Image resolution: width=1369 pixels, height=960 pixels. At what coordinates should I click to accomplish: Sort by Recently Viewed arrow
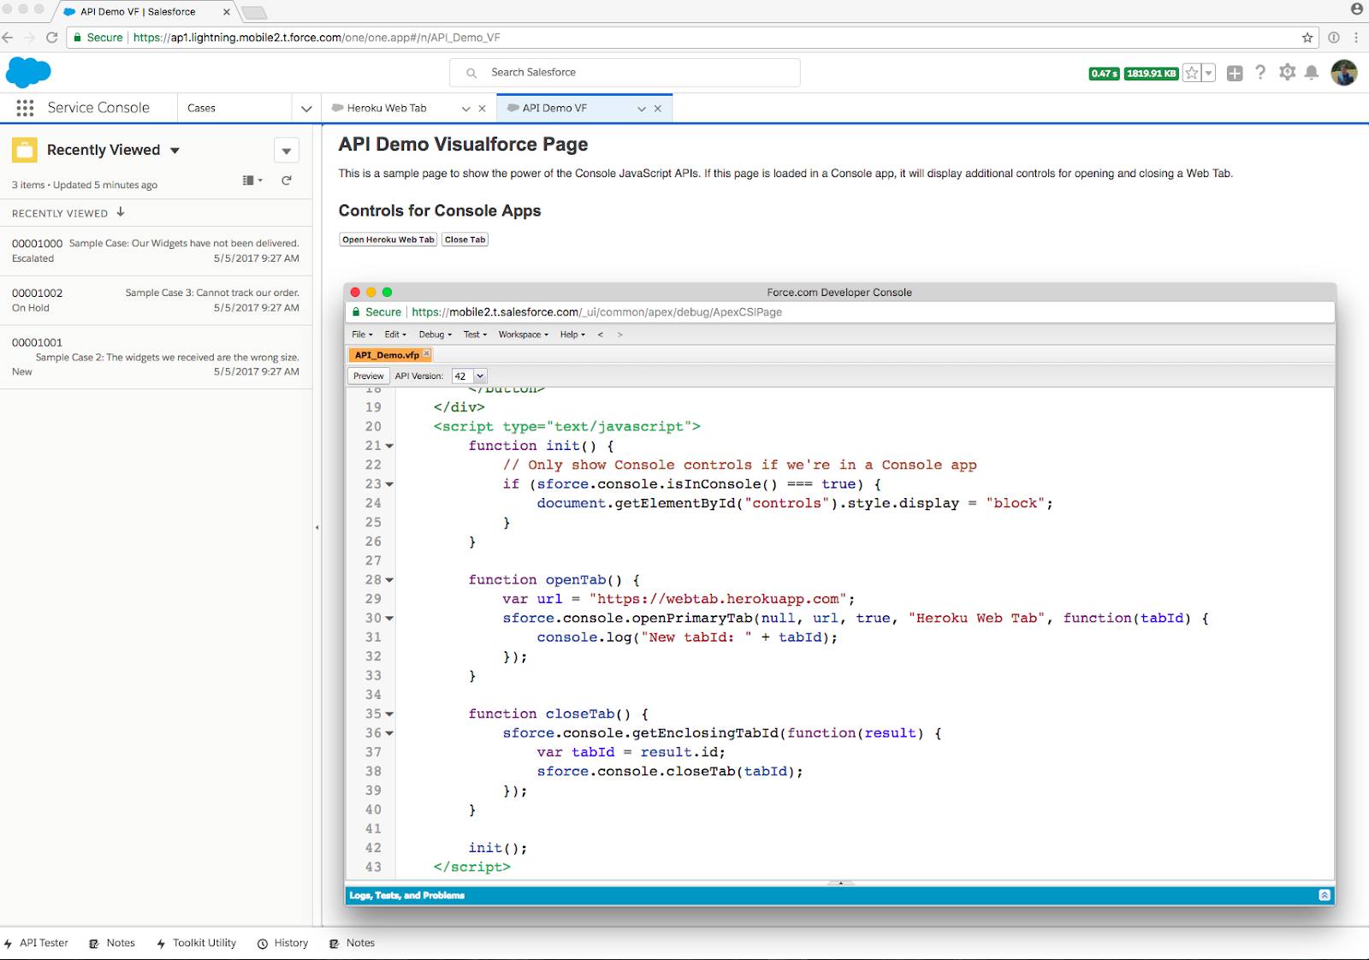tap(121, 212)
